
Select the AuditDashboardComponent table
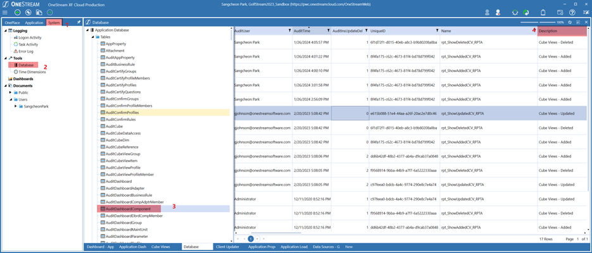129,209
